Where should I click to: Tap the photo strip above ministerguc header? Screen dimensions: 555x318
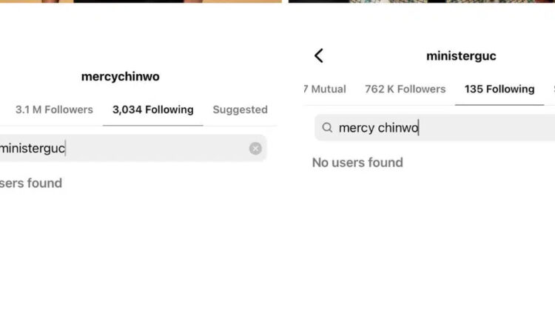(422, 1)
